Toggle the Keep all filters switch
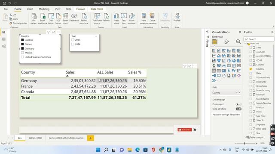 coord(238,109)
